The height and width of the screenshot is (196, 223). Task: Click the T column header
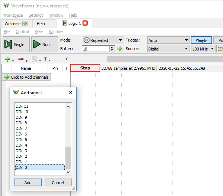tap(66, 68)
